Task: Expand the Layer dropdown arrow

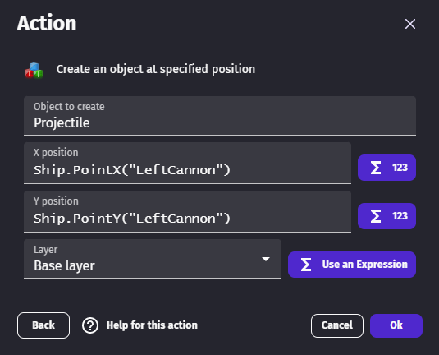Action: [x=266, y=259]
